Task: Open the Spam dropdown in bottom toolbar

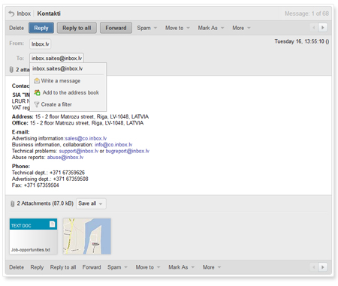Action: (117, 267)
